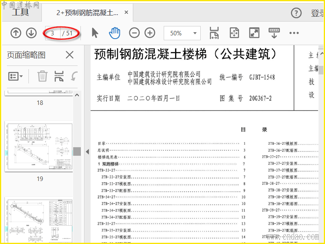Open the 50% zoom level dropdown
This screenshot has height=244, width=325.
[182, 33]
